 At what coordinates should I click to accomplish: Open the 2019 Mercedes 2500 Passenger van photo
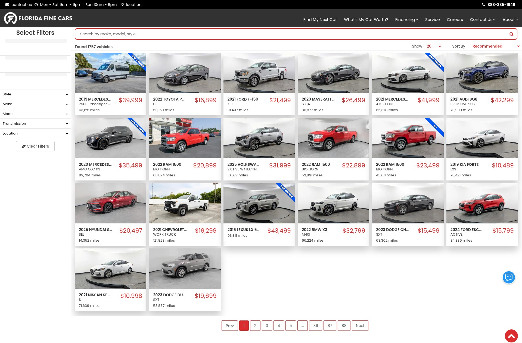tap(110, 73)
